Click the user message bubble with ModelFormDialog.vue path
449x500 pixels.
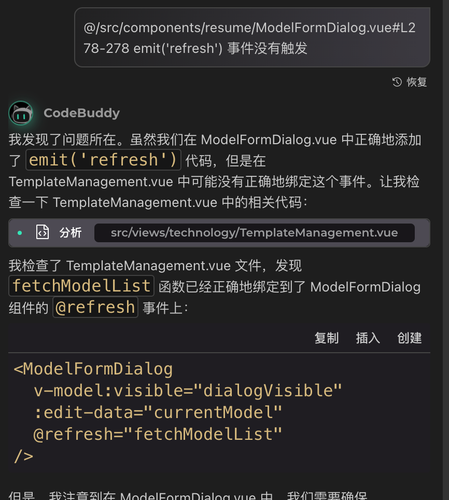(252, 37)
